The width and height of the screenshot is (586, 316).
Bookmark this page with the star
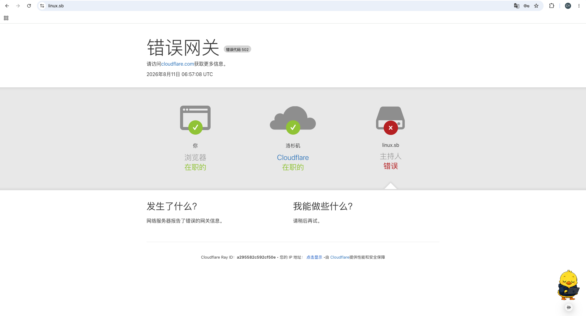(536, 6)
